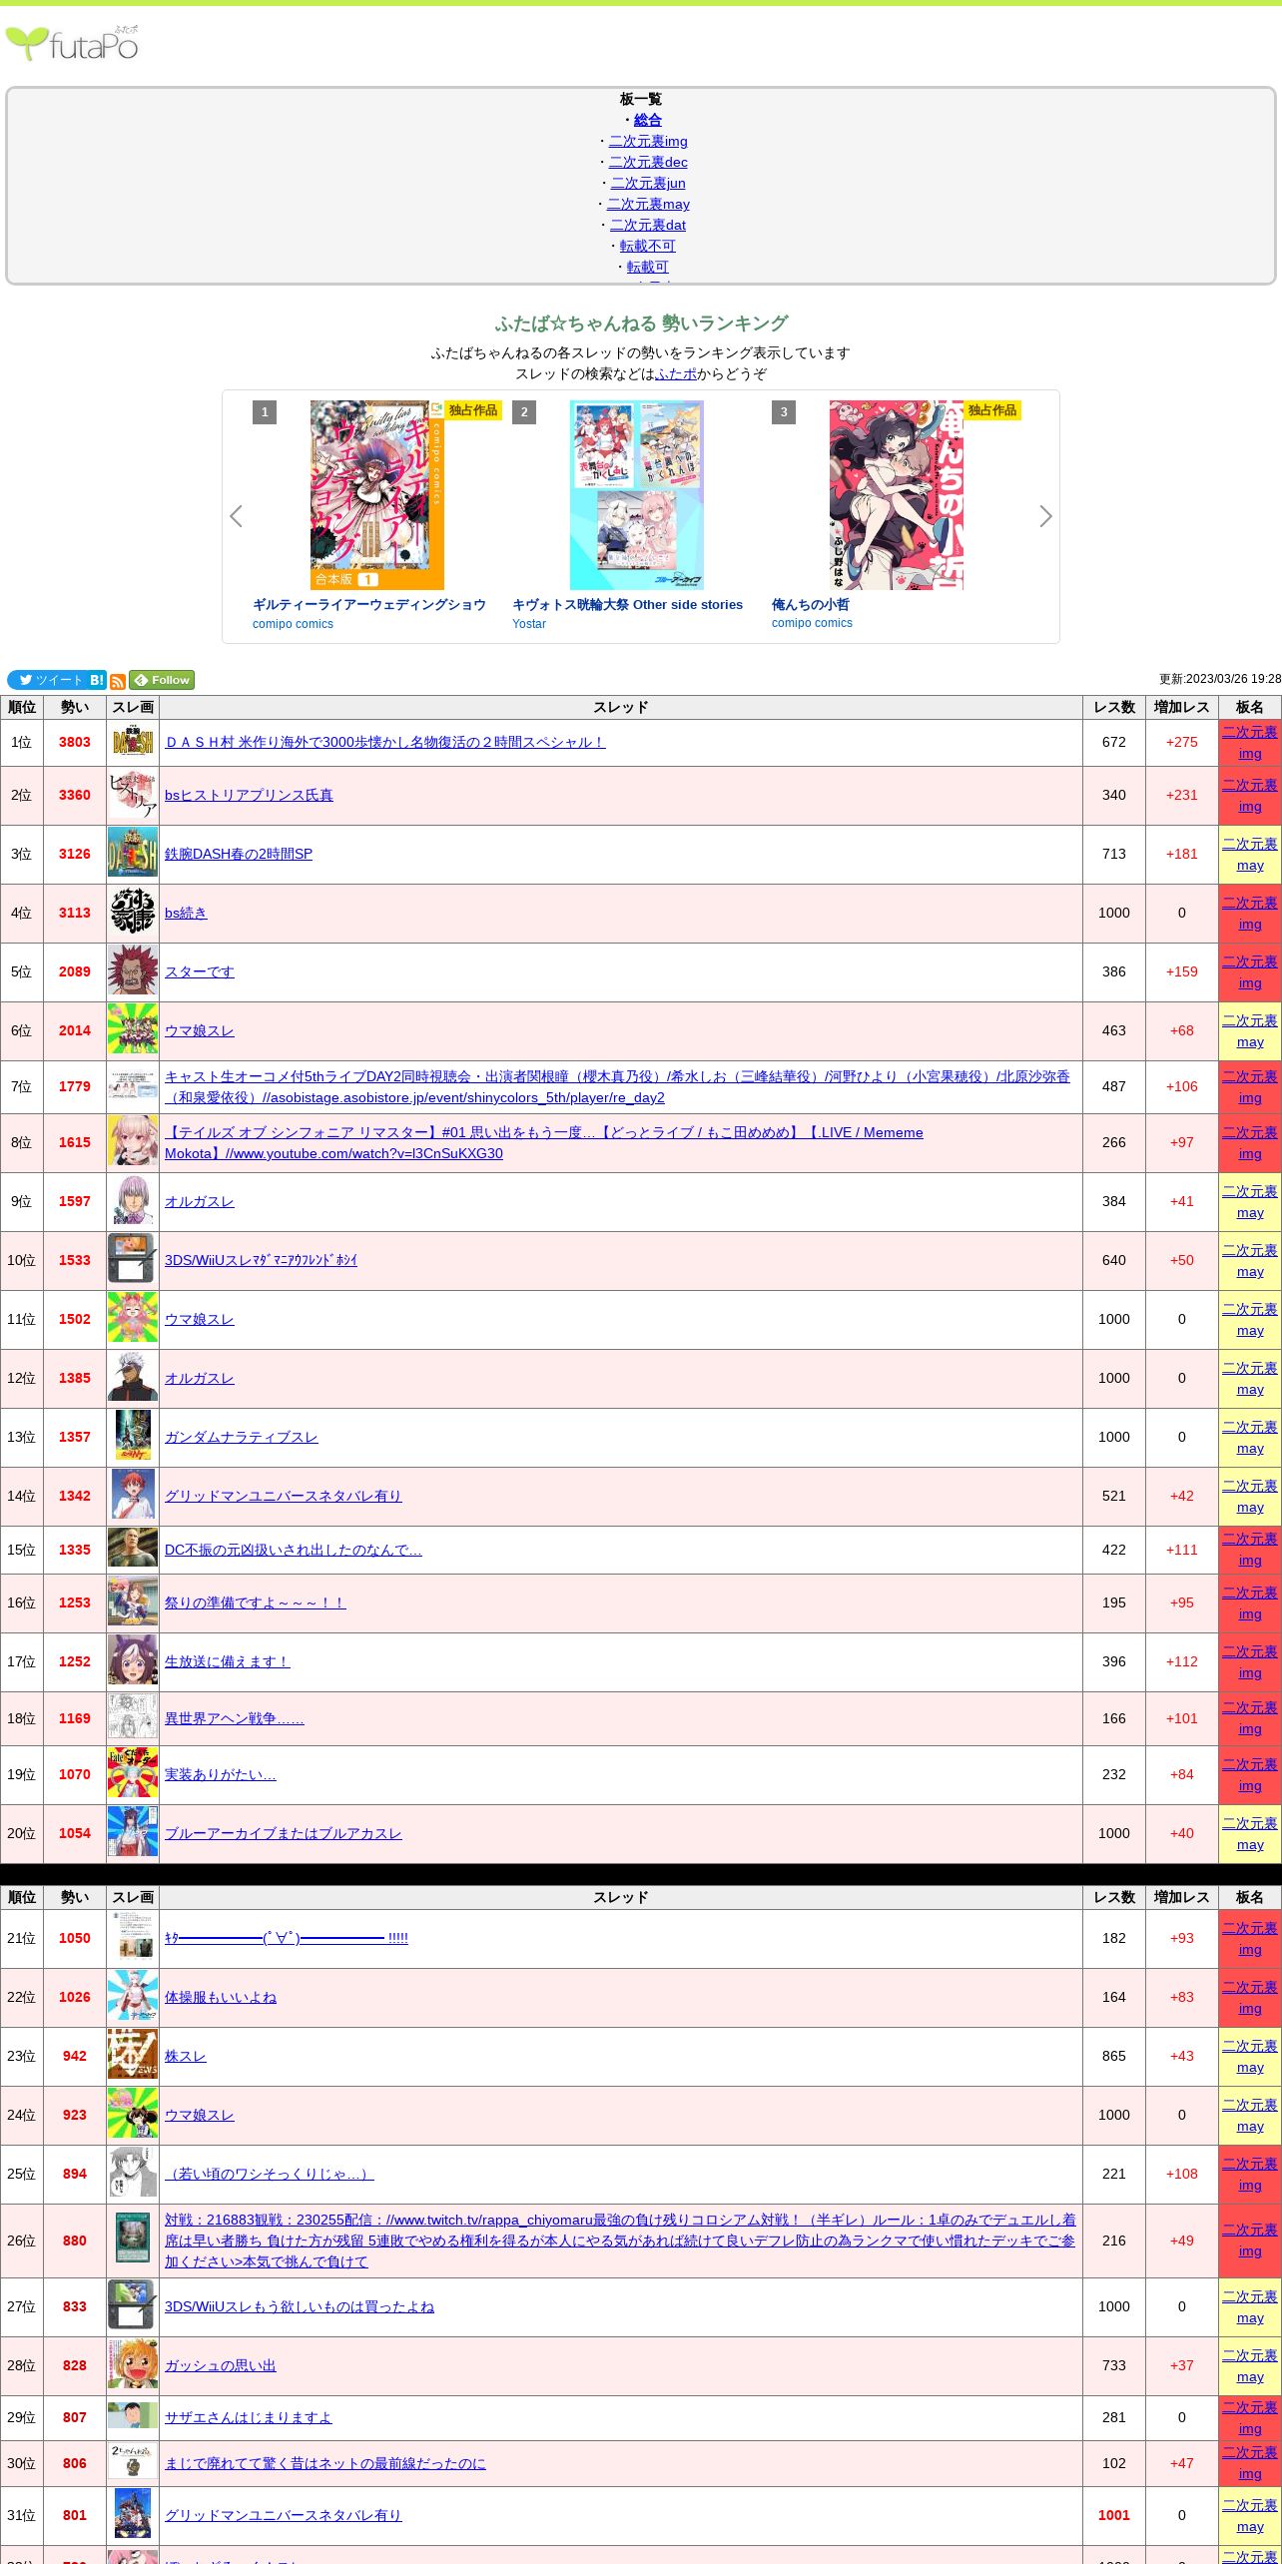Viewport: 1282px width, 2564px height.
Task: Click thumbnail of bs続き thread
Action: pyautogui.click(x=133, y=913)
